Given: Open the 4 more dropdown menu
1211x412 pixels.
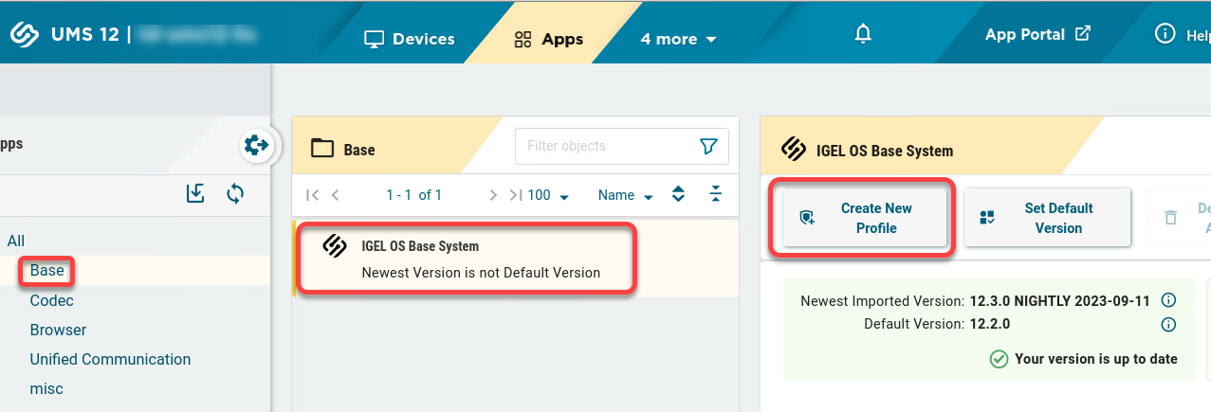Looking at the screenshot, I should click(678, 39).
